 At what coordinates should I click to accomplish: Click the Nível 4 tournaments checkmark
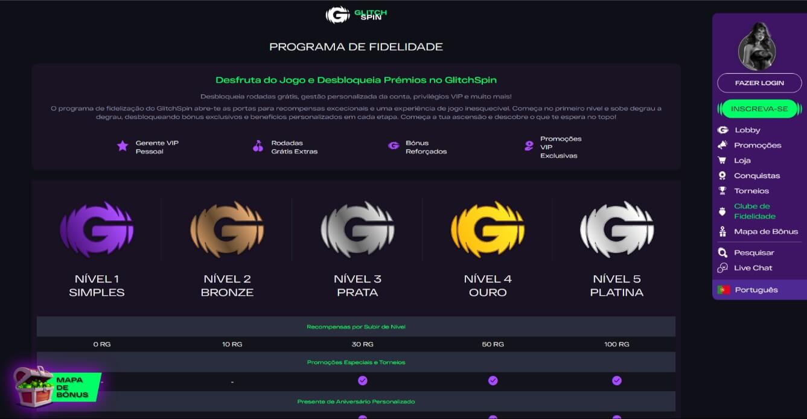(493, 380)
